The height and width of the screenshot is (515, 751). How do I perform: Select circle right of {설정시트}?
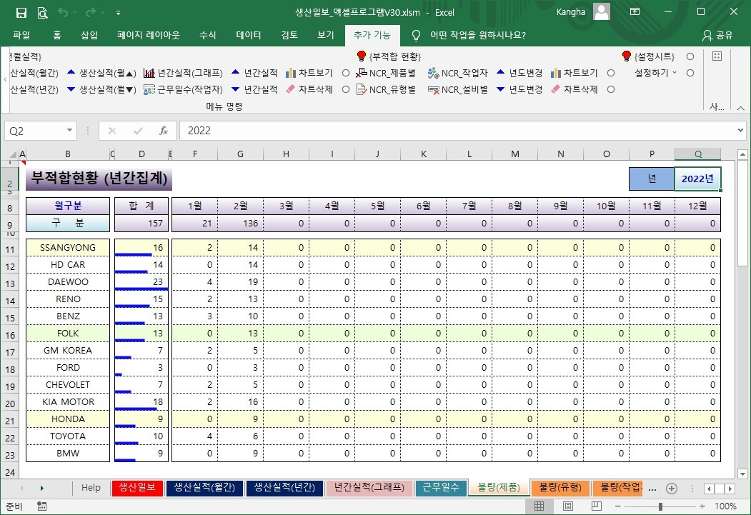[690, 56]
